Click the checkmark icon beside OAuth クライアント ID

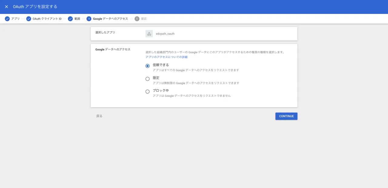tap(29, 19)
